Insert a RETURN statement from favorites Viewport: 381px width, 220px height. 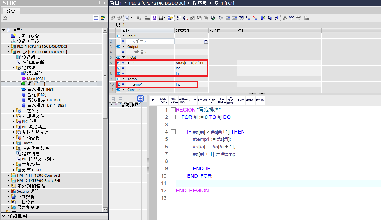click(260, 100)
